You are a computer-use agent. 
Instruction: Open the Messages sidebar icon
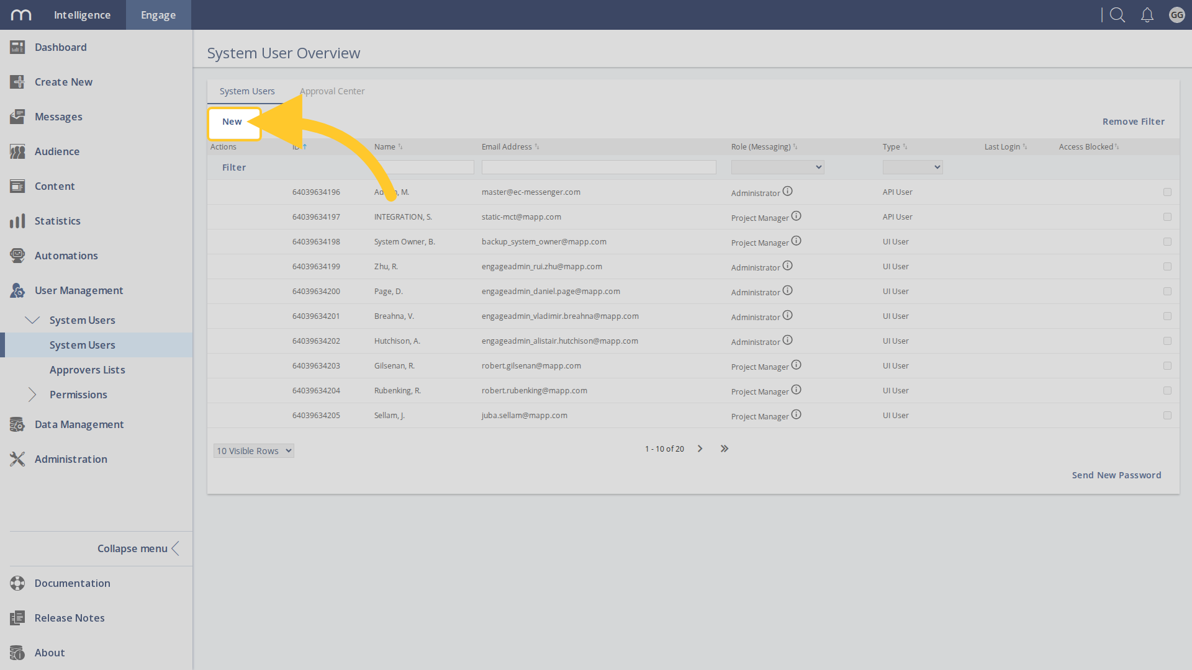(x=17, y=117)
